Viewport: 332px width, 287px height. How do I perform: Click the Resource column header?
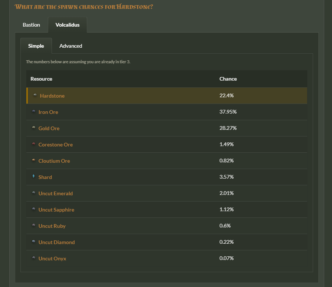point(41,79)
